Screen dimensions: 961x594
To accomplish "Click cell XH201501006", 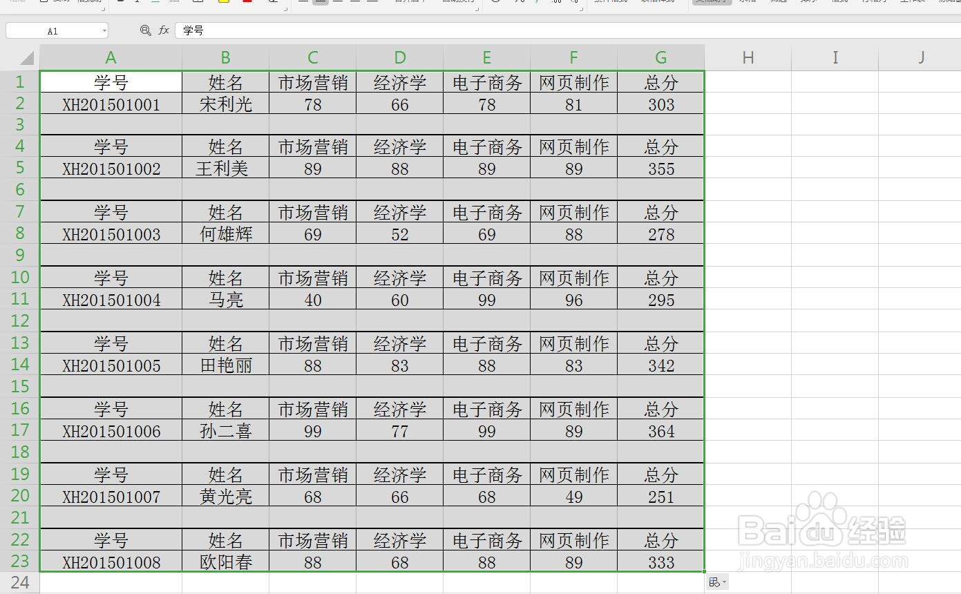I will 111,431.
